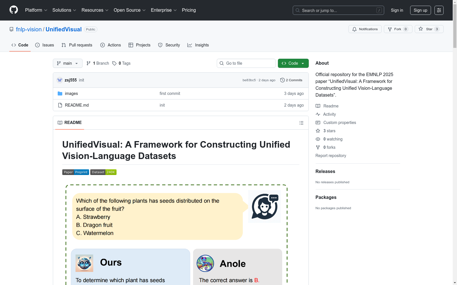Open the Readme link in About

click(x=327, y=106)
